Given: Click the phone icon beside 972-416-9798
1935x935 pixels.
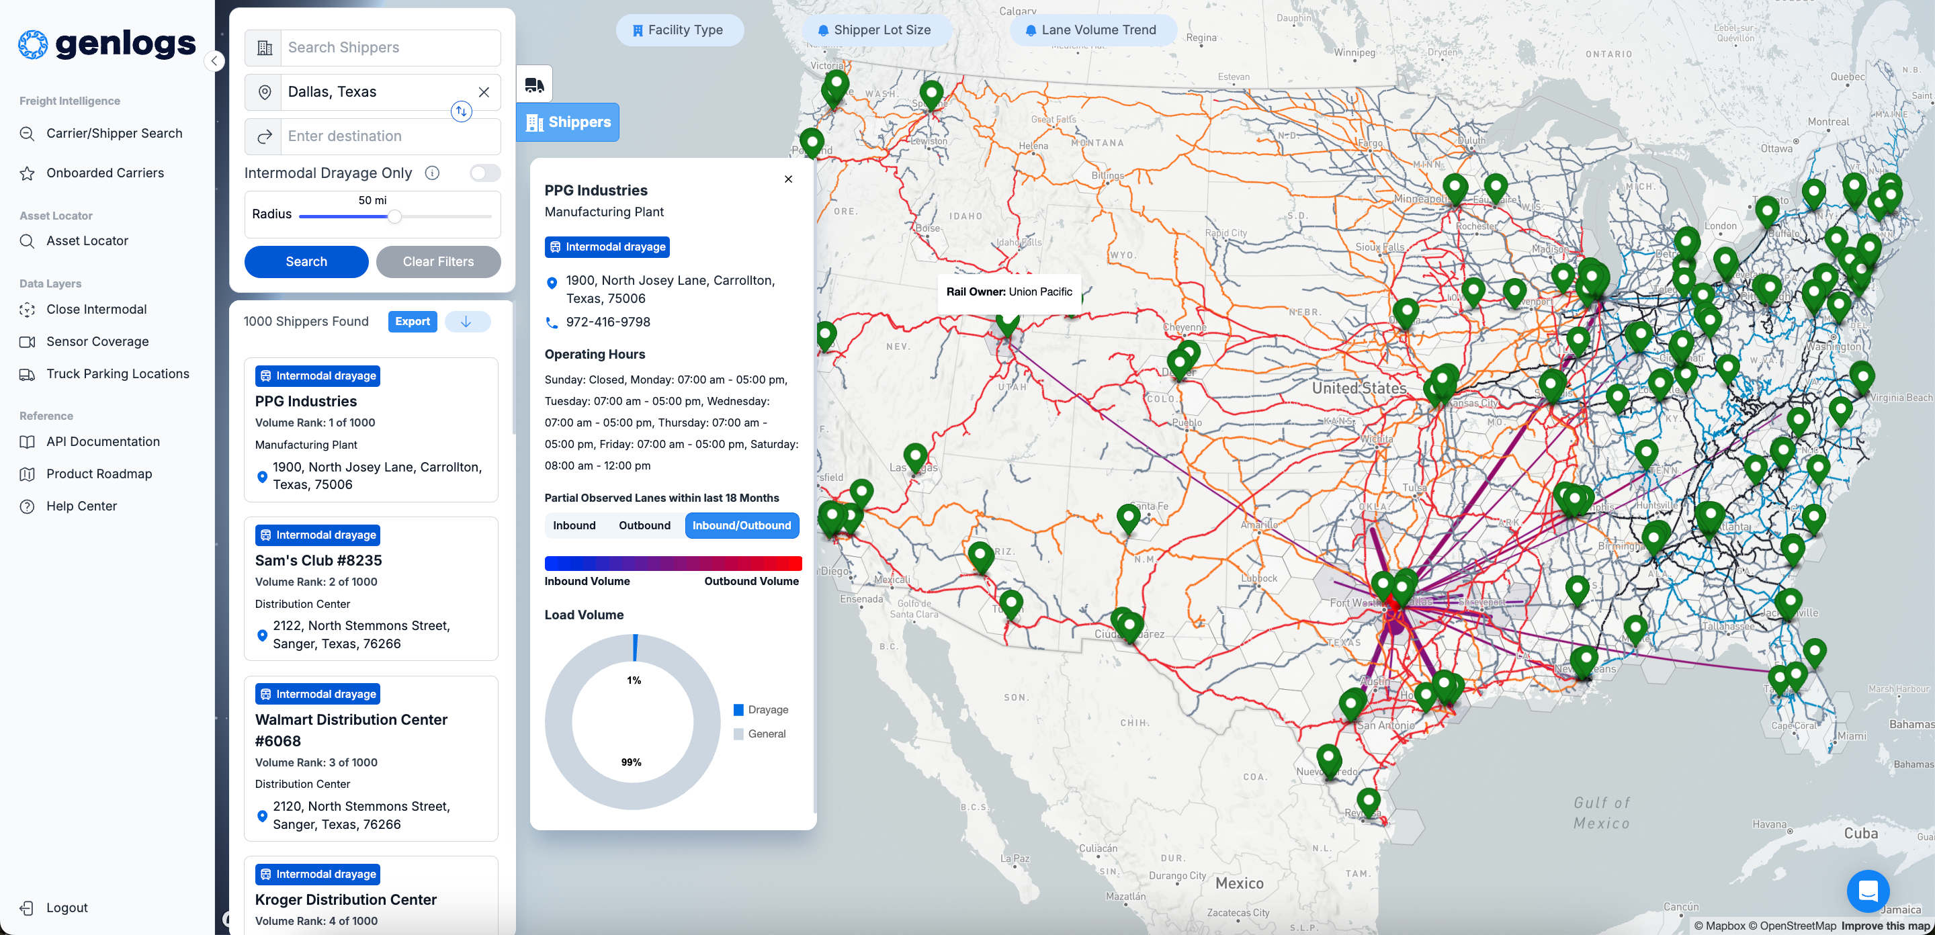Looking at the screenshot, I should 552,323.
